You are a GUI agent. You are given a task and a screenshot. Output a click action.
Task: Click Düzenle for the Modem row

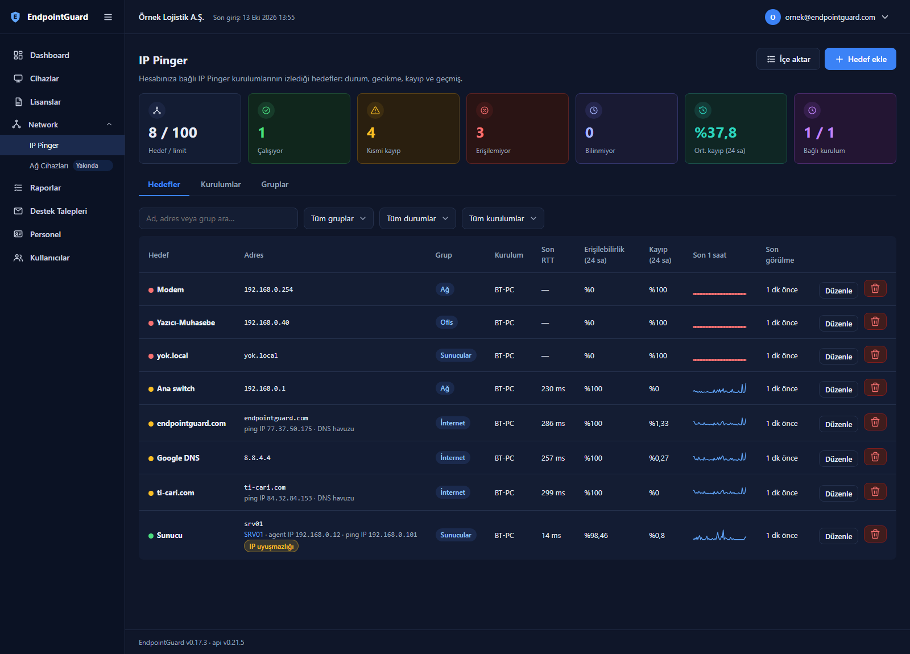pyautogui.click(x=838, y=291)
